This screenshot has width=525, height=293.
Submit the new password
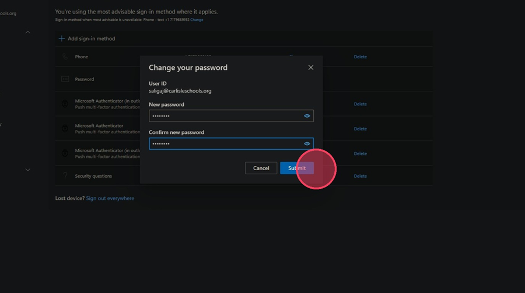click(x=297, y=168)
